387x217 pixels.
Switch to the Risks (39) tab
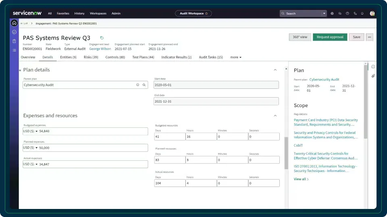coord(91,57)
